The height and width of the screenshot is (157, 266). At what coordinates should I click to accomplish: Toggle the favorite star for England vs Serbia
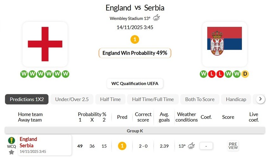click(x=11, y=152)
